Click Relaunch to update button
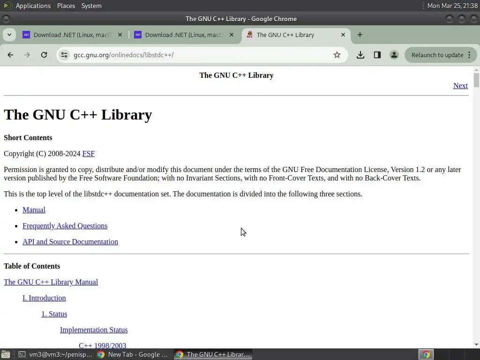Viewport: 480px width, 360px height. [x=437, y=55]
